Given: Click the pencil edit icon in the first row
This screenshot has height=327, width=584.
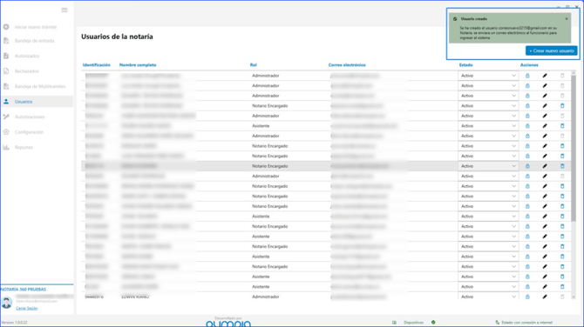Looking at the screenshot, I should pyautogui.click(x=545, y=76).
